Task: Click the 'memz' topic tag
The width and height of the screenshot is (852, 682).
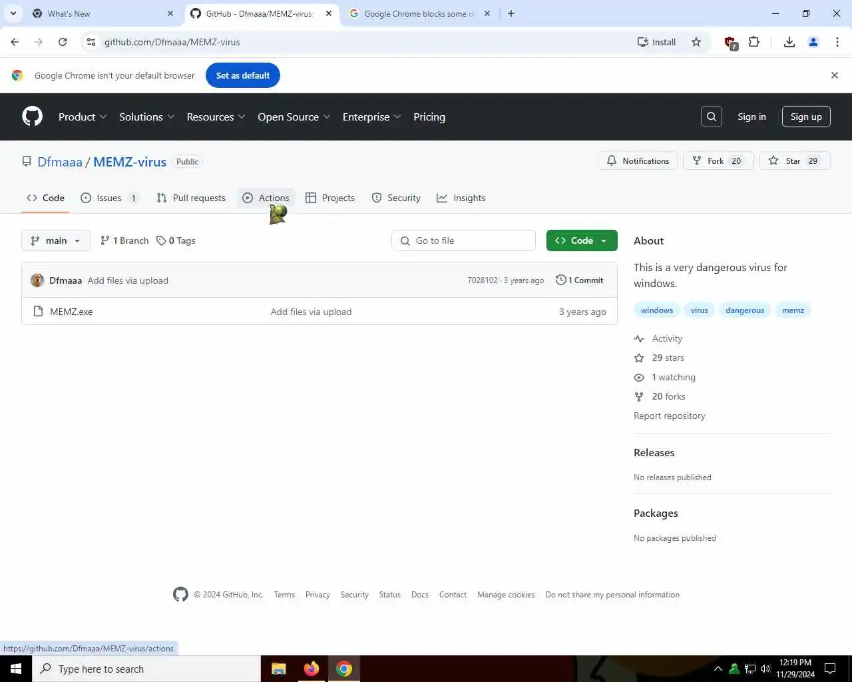Action: click(793, 310)
